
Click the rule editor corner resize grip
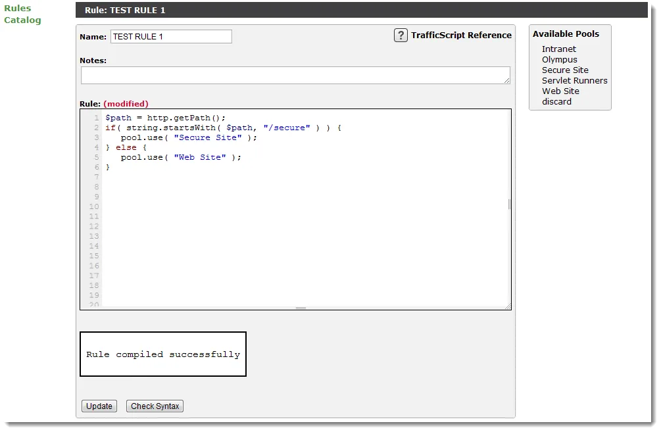pos(508,306)
